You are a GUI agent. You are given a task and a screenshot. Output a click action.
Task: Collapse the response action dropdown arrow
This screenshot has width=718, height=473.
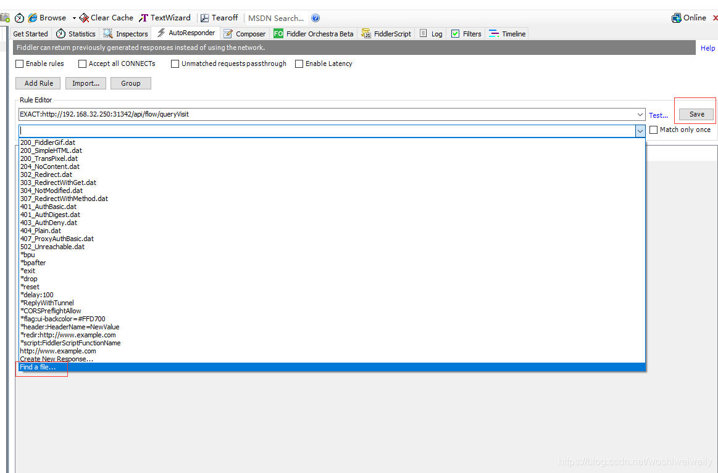coord(640,131)
